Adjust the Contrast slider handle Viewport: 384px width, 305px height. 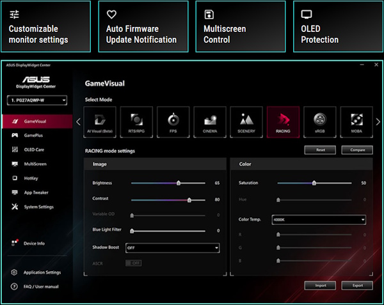point(189,200)
